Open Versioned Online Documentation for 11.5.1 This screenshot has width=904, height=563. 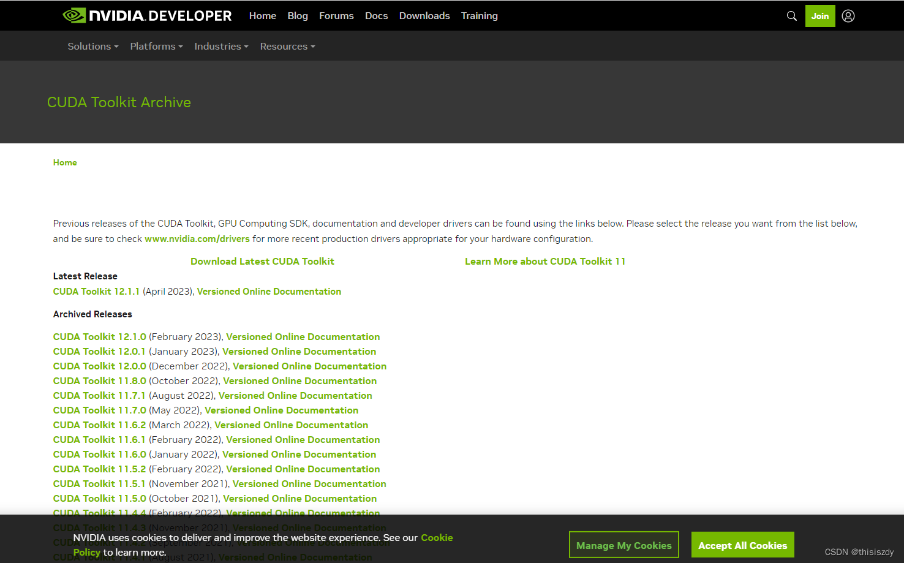point(309,484)
